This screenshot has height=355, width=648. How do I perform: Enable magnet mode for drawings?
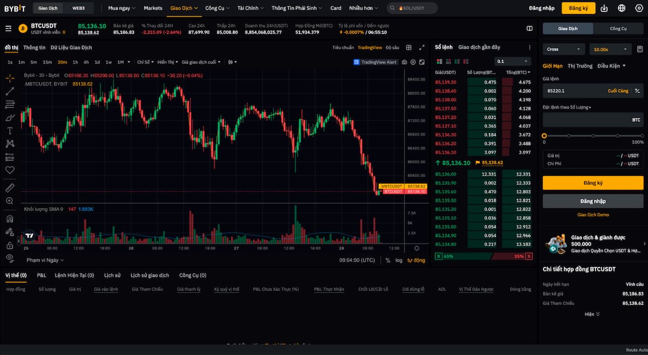coord(10,219)
